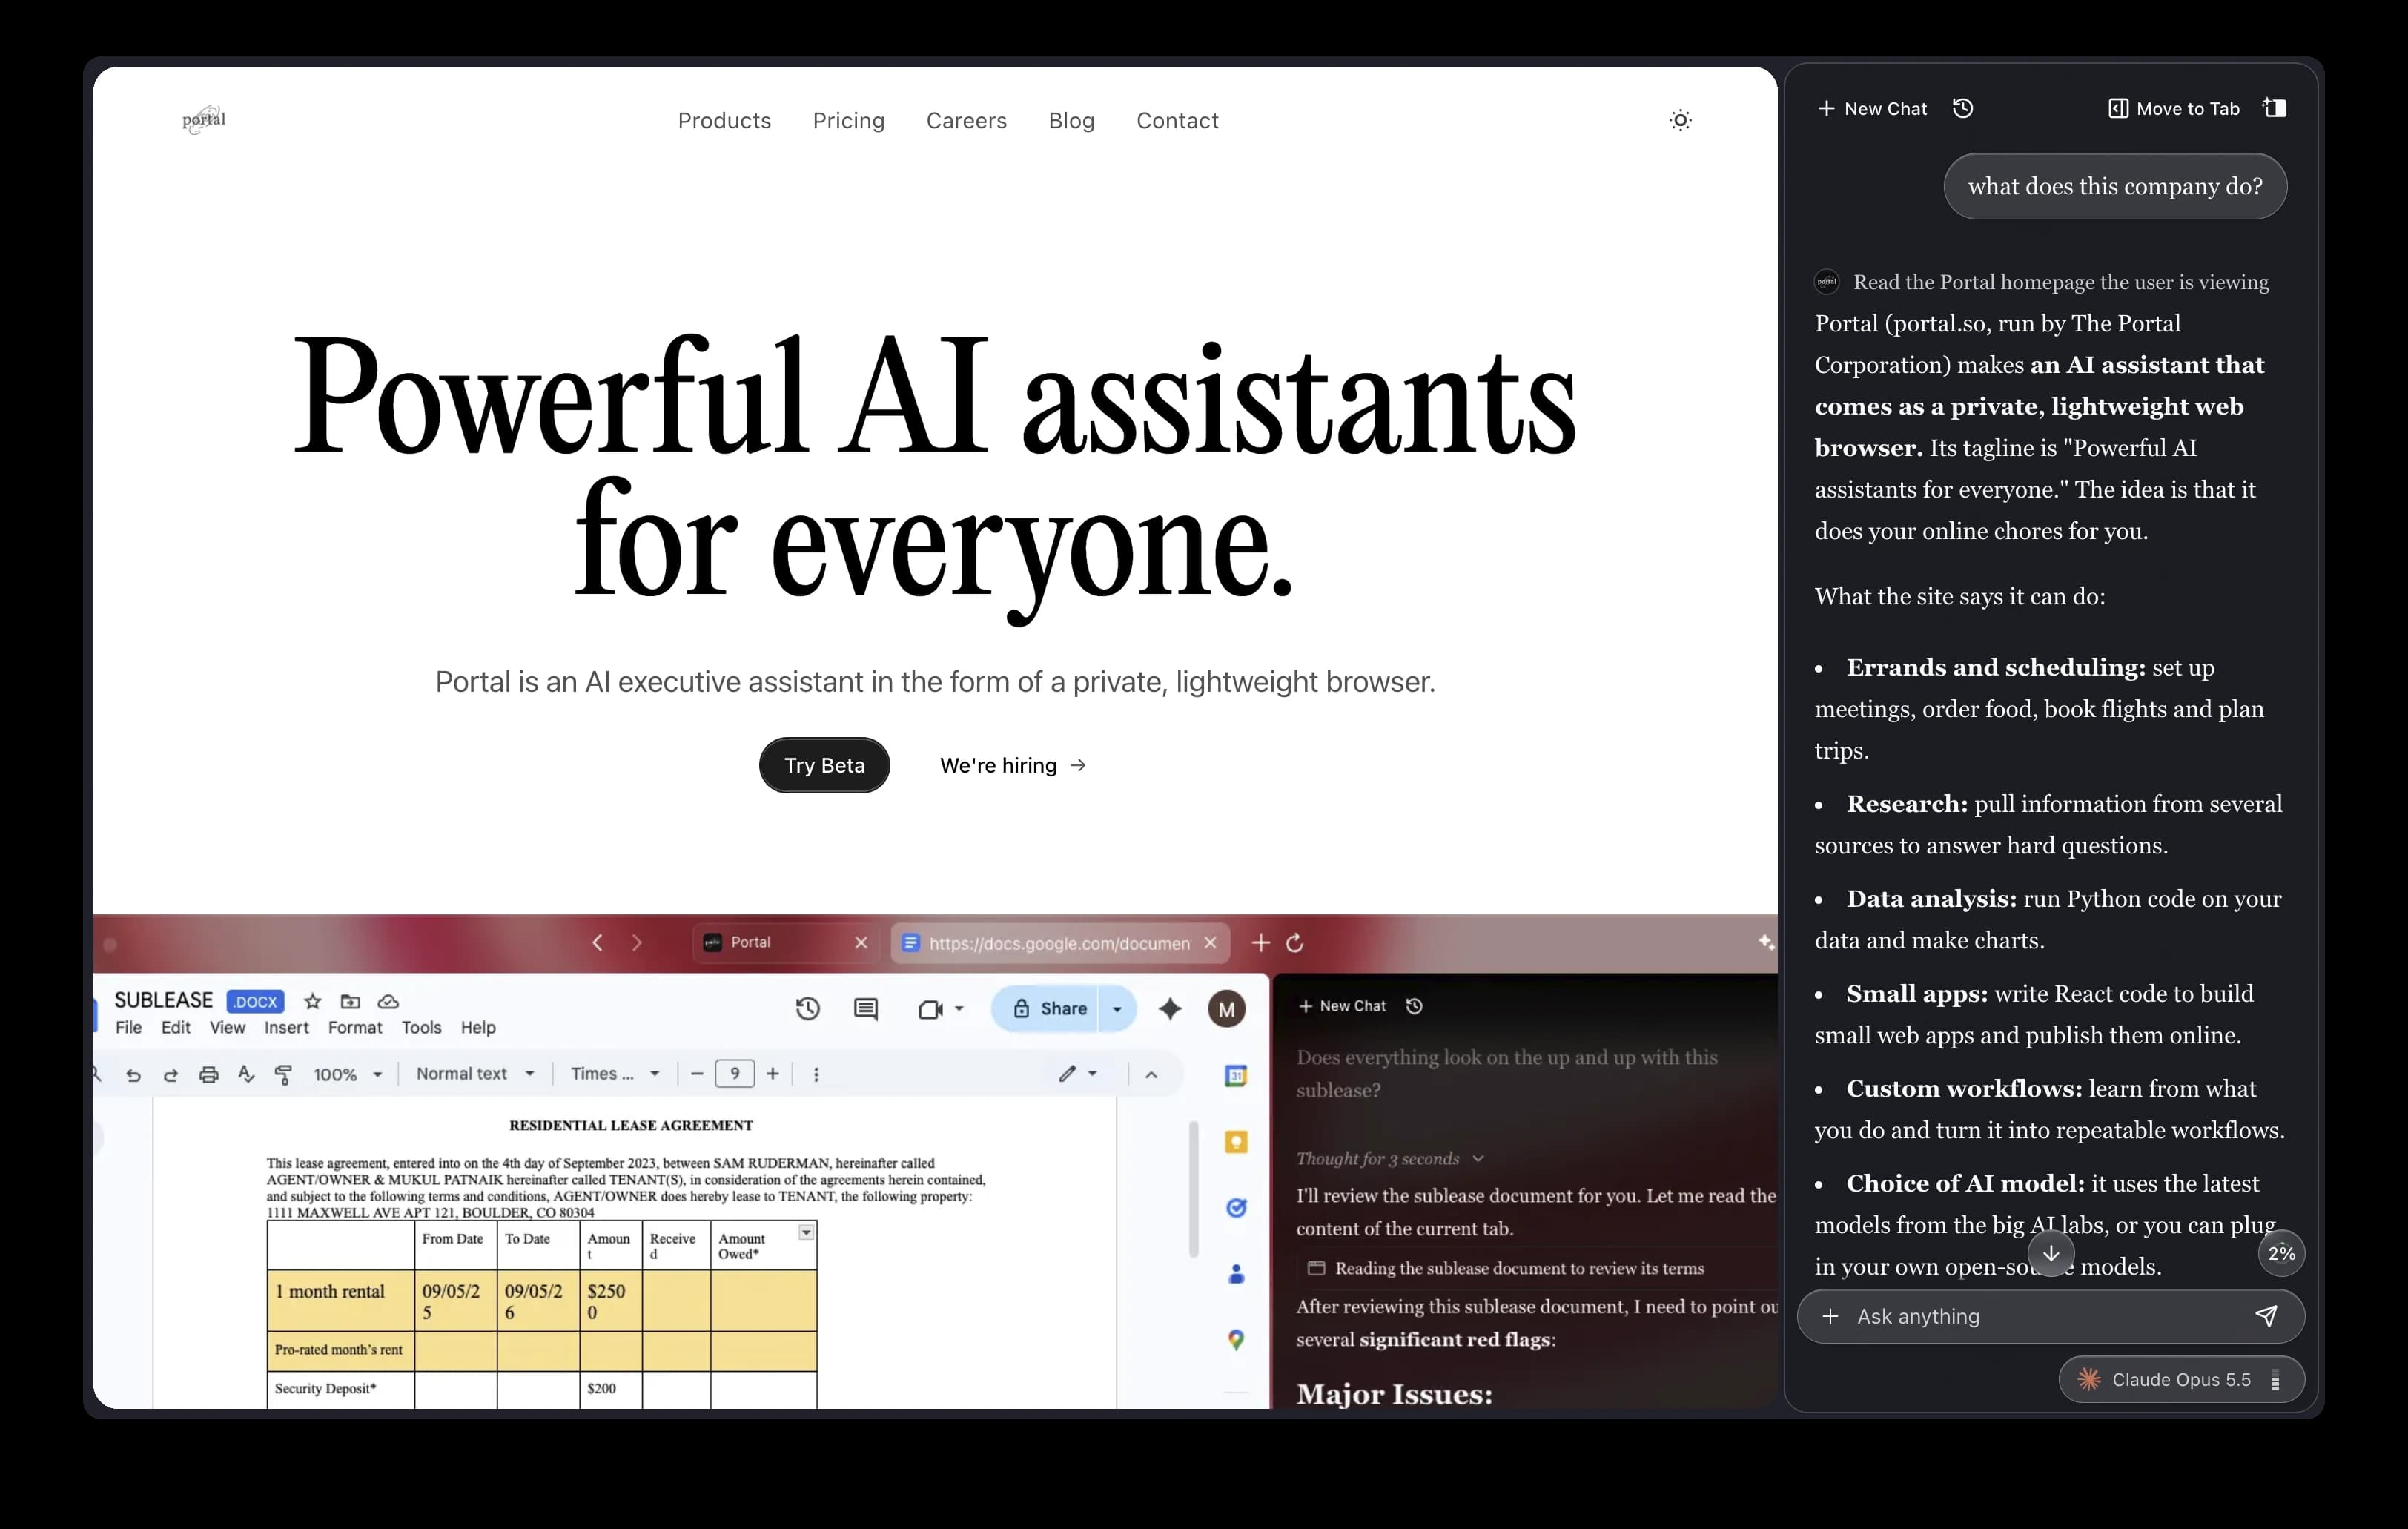The width and height of the screenshot is (2408, 1529).
Task: Click the back arrow in the demo browser
Action: [597, 942]
